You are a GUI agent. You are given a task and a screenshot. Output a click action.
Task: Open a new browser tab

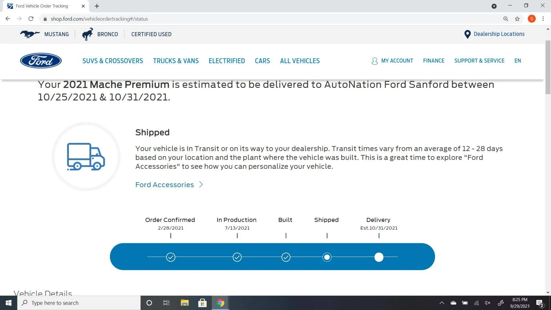point(97,6)
